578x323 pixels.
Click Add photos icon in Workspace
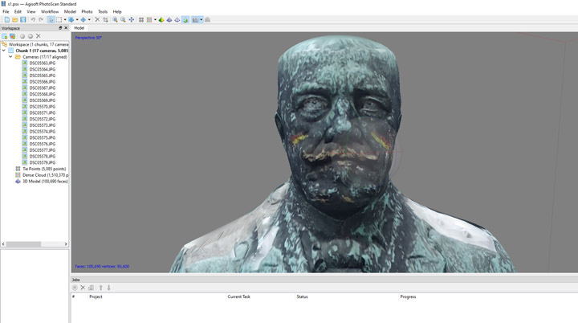click(x=13, y=36)
